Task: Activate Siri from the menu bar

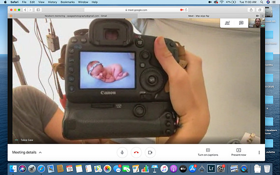Action: tap(268, 2)
